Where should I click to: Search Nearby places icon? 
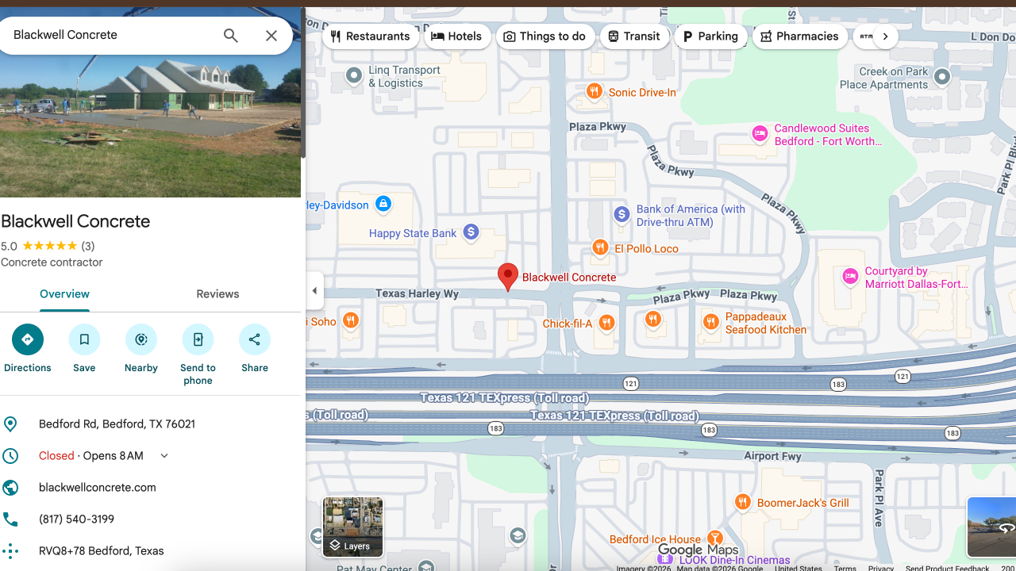[141, 339]
